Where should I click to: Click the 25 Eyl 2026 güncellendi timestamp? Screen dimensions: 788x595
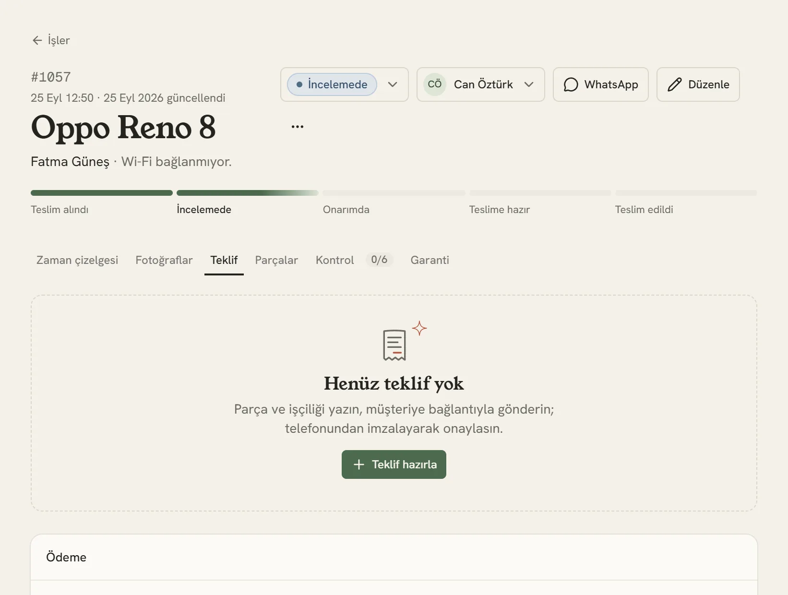(165, 98)
